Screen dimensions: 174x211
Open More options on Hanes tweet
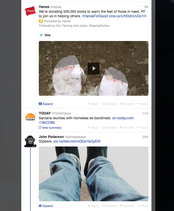point(143,104)
